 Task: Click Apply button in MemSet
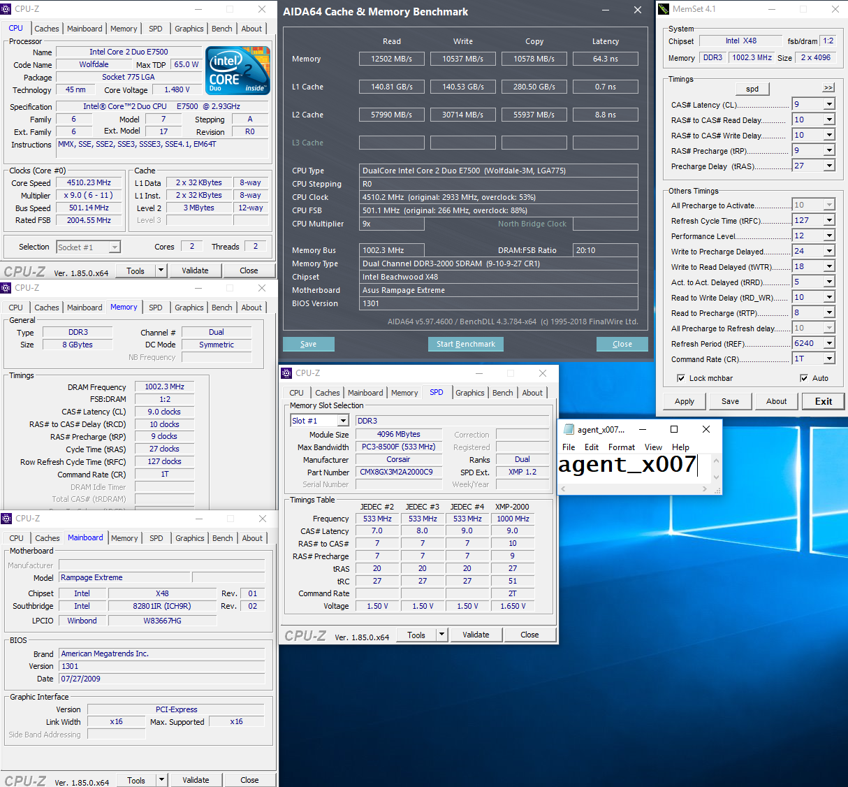click(x=685, y=401)
